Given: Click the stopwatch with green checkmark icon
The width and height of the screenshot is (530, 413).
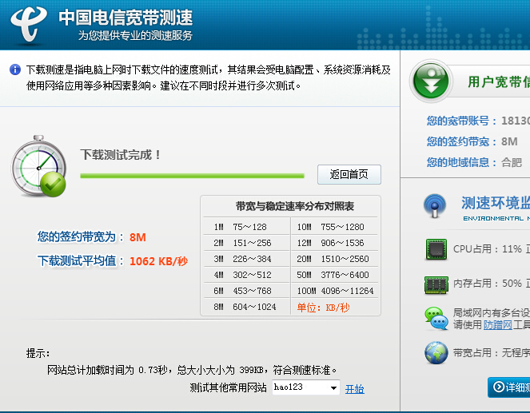Looking at the screenshot, I should point(38,166).
